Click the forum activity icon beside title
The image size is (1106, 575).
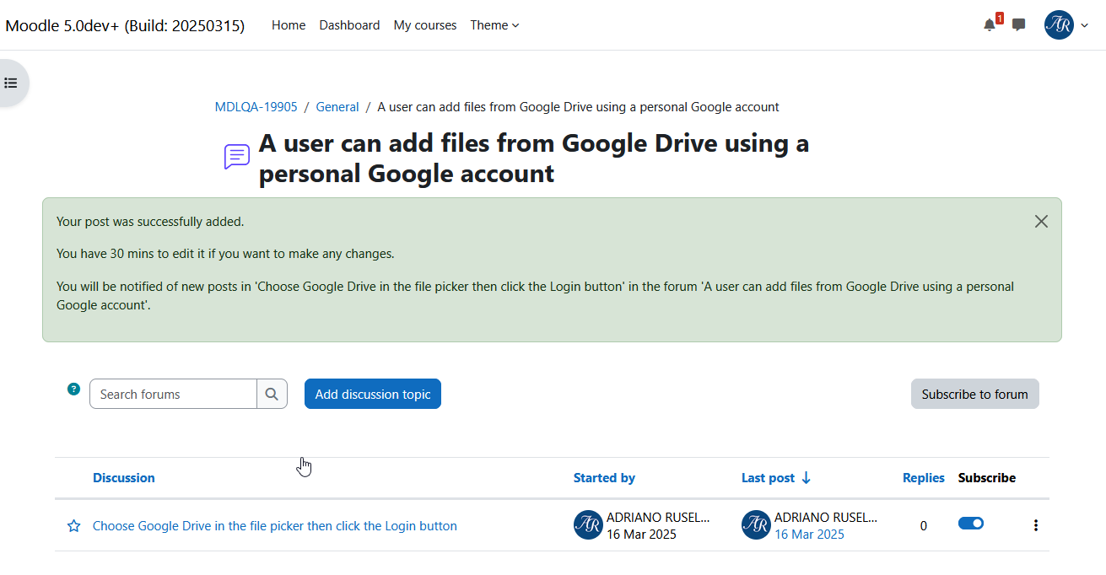pyautogui.click(x=237, y=157)
